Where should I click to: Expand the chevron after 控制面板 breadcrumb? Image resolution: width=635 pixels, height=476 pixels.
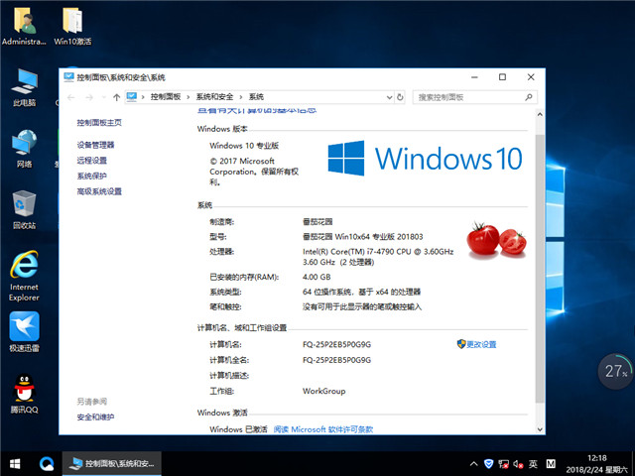pyautogui.click(x=189, y=97)
